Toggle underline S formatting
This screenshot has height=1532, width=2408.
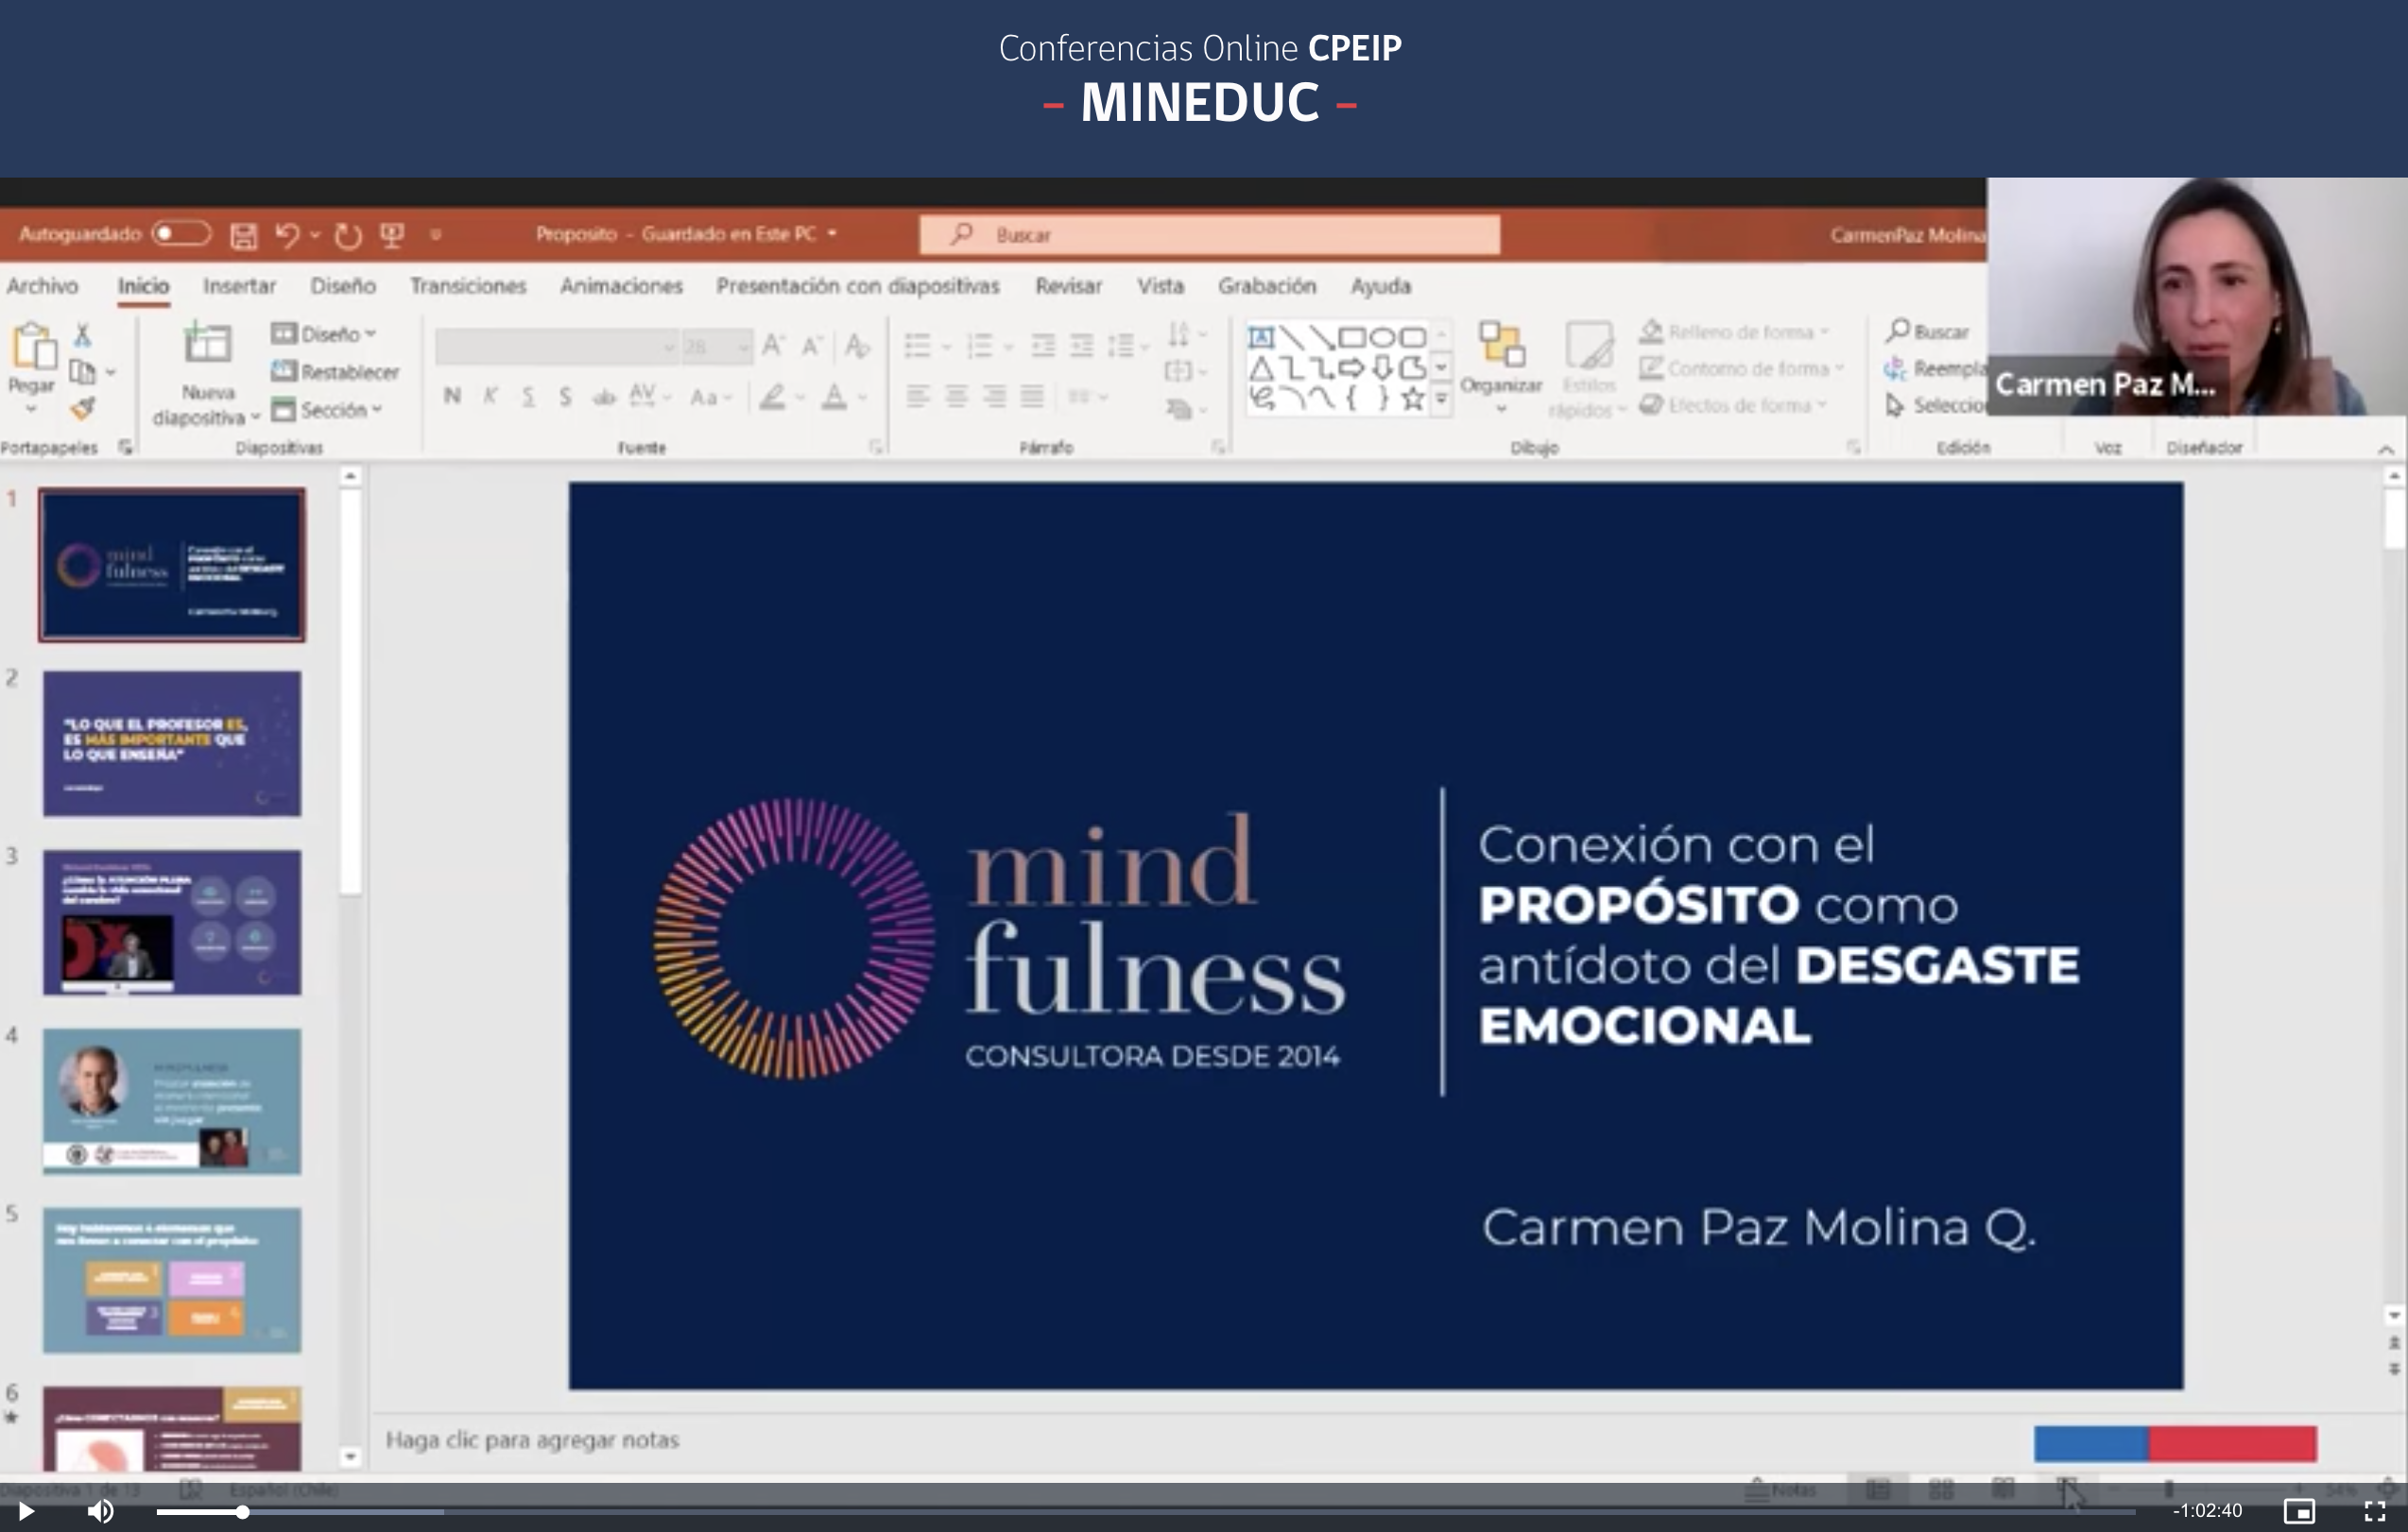(528, 397)
